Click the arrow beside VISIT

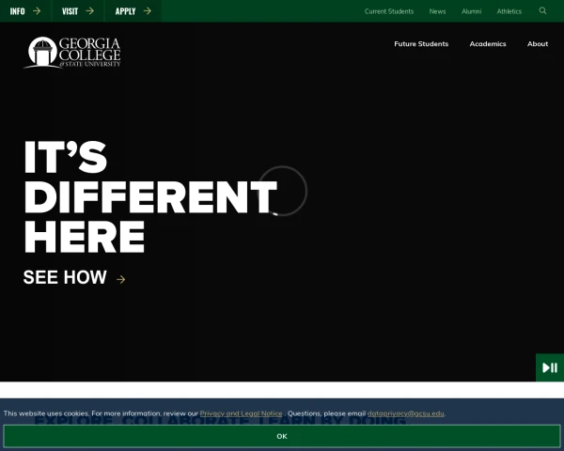pos(89,11)
